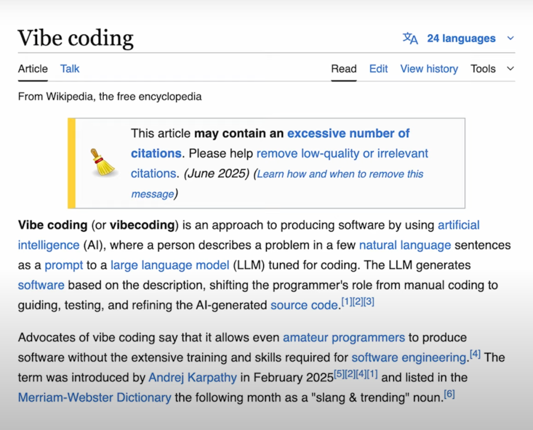
Task: Click the translate languages icon
Action: [x=410, y=38]
